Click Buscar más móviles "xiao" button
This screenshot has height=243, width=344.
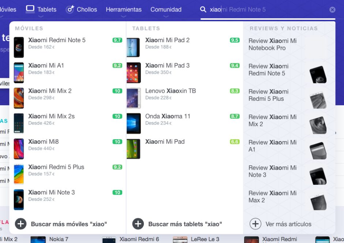pyautogui.click(x=69, y=224)
